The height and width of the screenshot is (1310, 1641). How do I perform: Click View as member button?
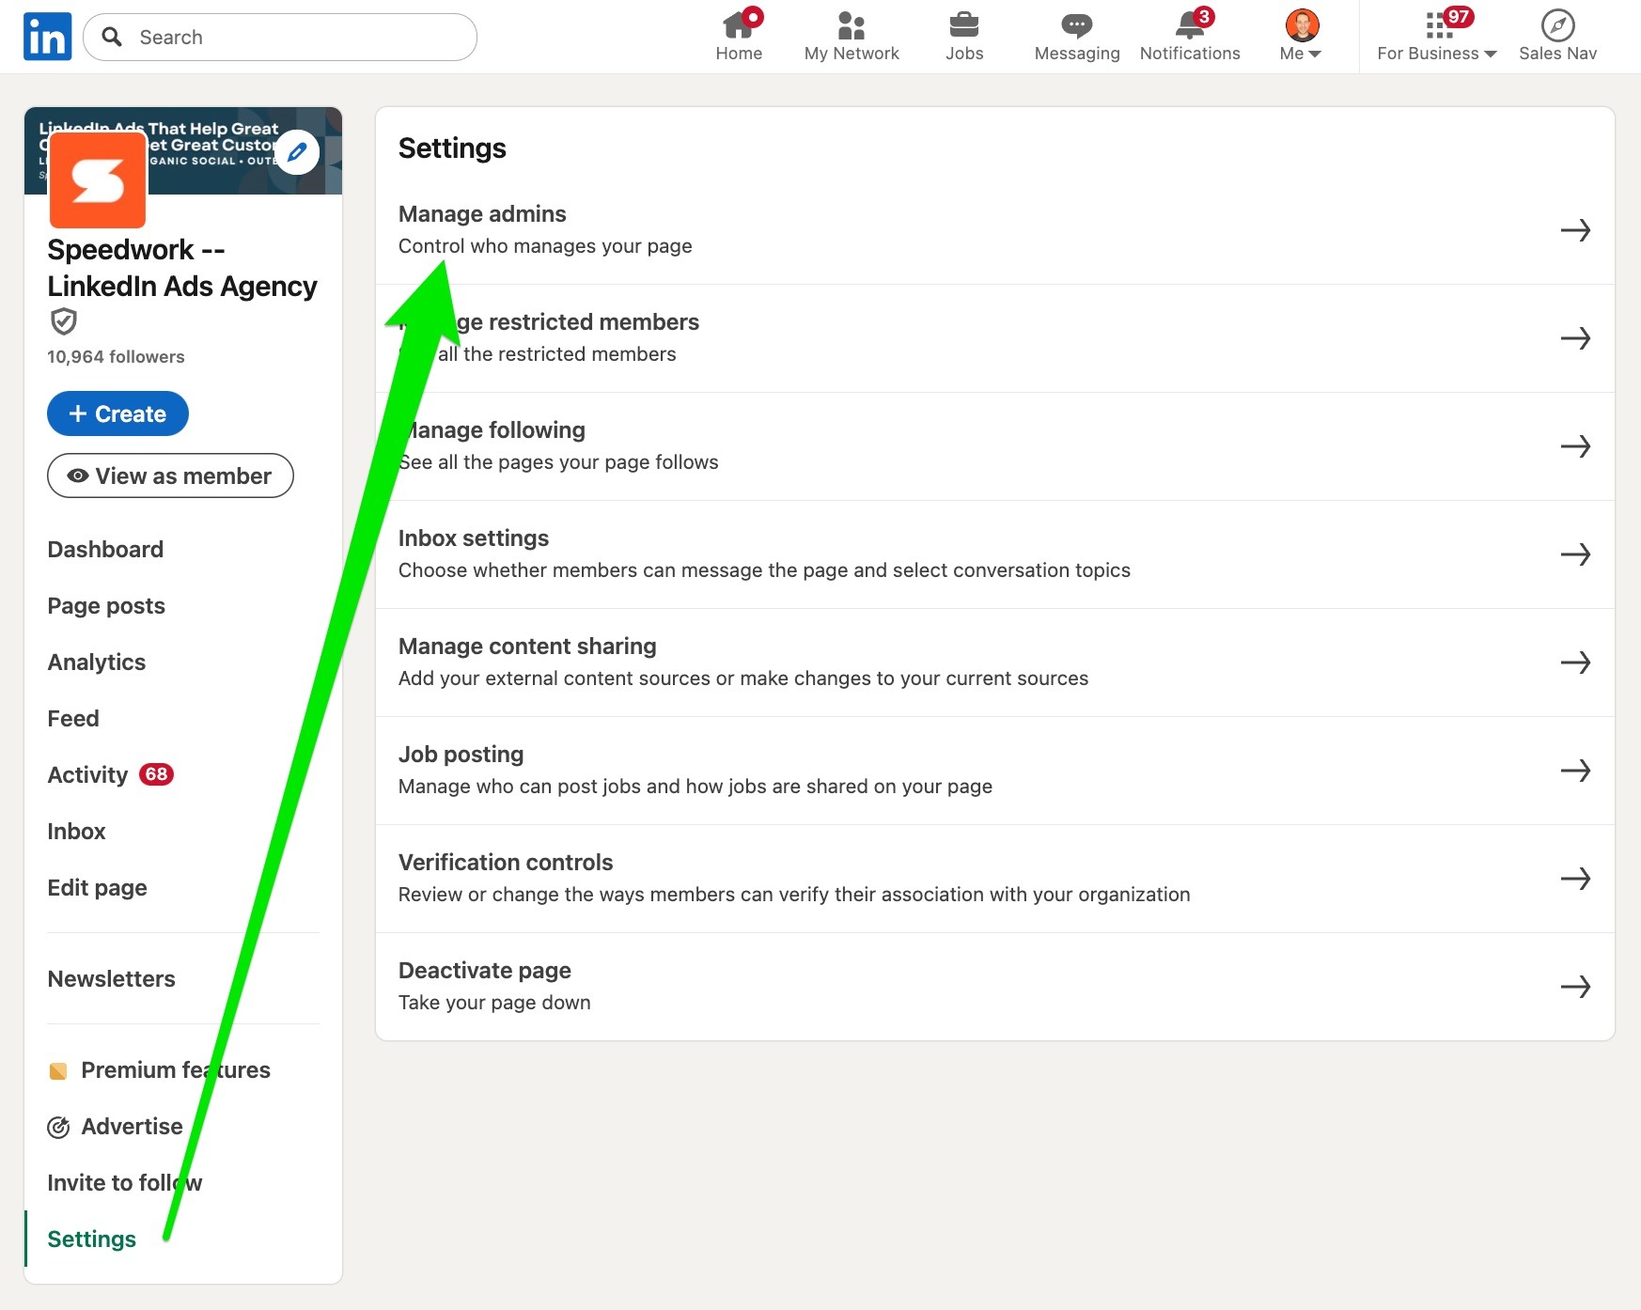pos(170,476)
